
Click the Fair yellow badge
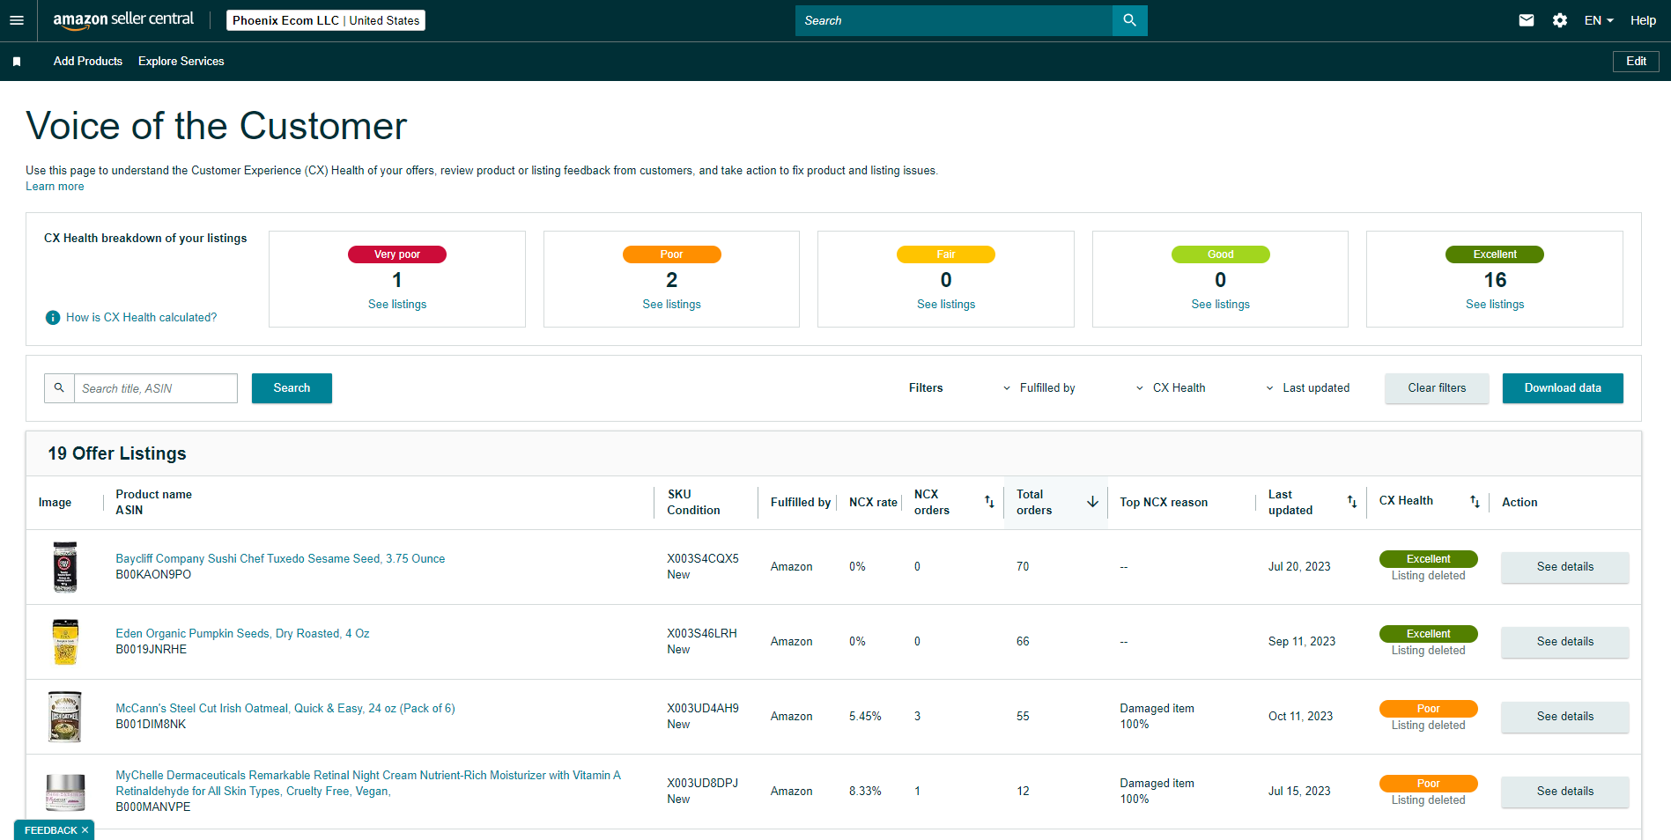(x=946, y=254)
